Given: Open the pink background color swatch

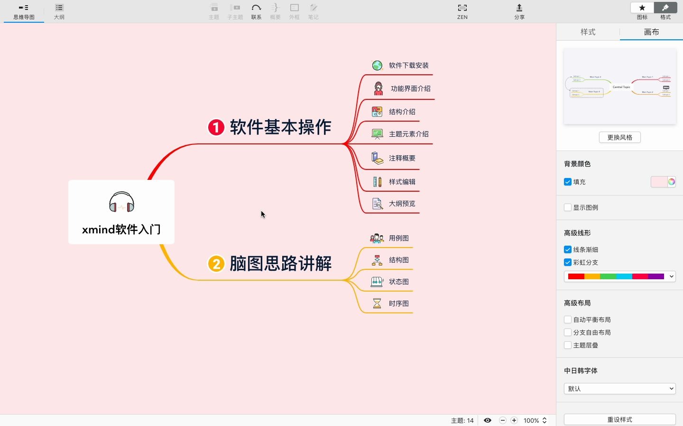Looking at the screenshot, I should click(659, 182).
